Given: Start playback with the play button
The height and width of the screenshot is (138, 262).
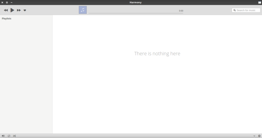Looking at the screenshot, I should coord(12,10).
